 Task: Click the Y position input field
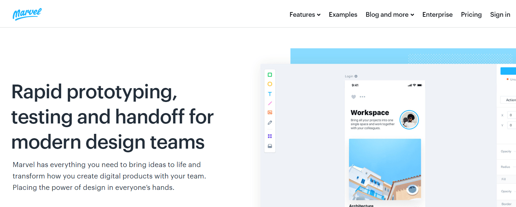(x=511, y=125)
